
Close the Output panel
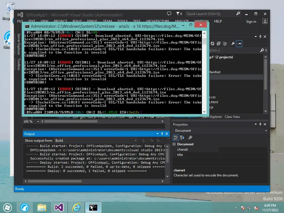[x=167, y=134]
